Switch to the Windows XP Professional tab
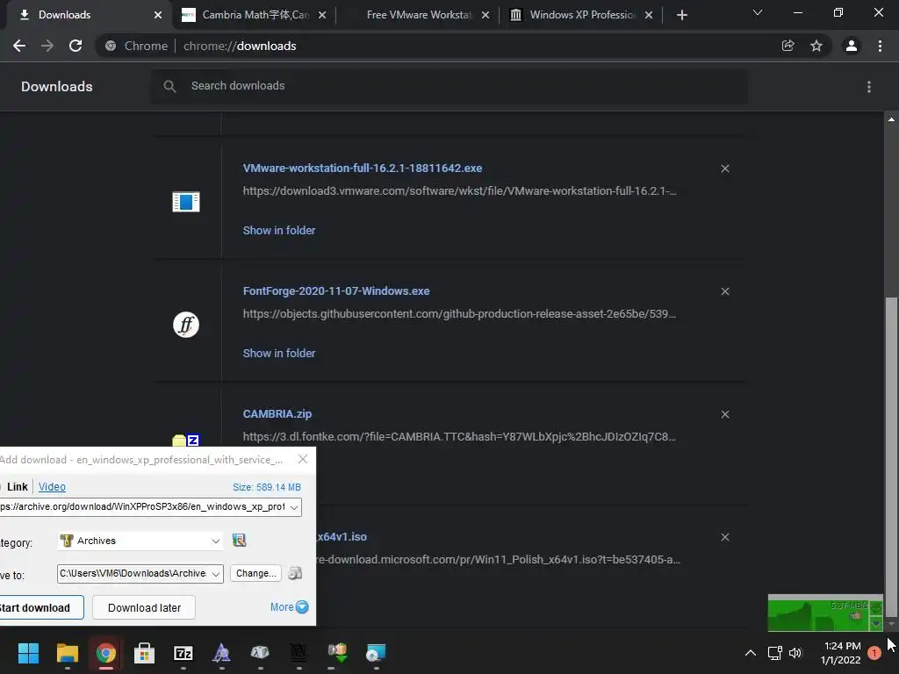This screenshot has width=899, height=674. 582,15
